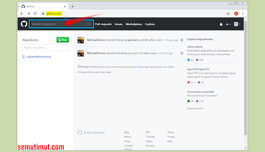Screen dimensions: 265x152
Task: Bookmark page with star icon
Action: [228, 14]
